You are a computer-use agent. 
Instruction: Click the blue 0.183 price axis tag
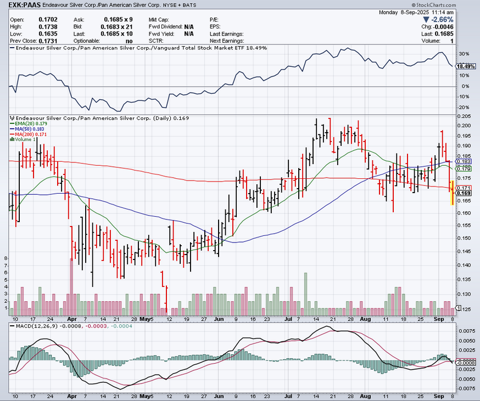coord(464,161)
